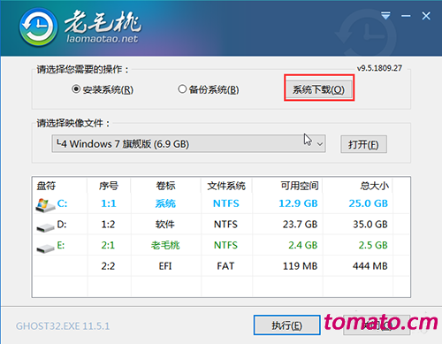The width and height of the screenshot is (442, 344).
Task: Click the 总大小 column header
Action: click(374, 186)
